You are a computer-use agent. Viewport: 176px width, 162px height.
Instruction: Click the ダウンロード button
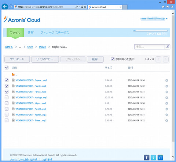coord(17,59)
